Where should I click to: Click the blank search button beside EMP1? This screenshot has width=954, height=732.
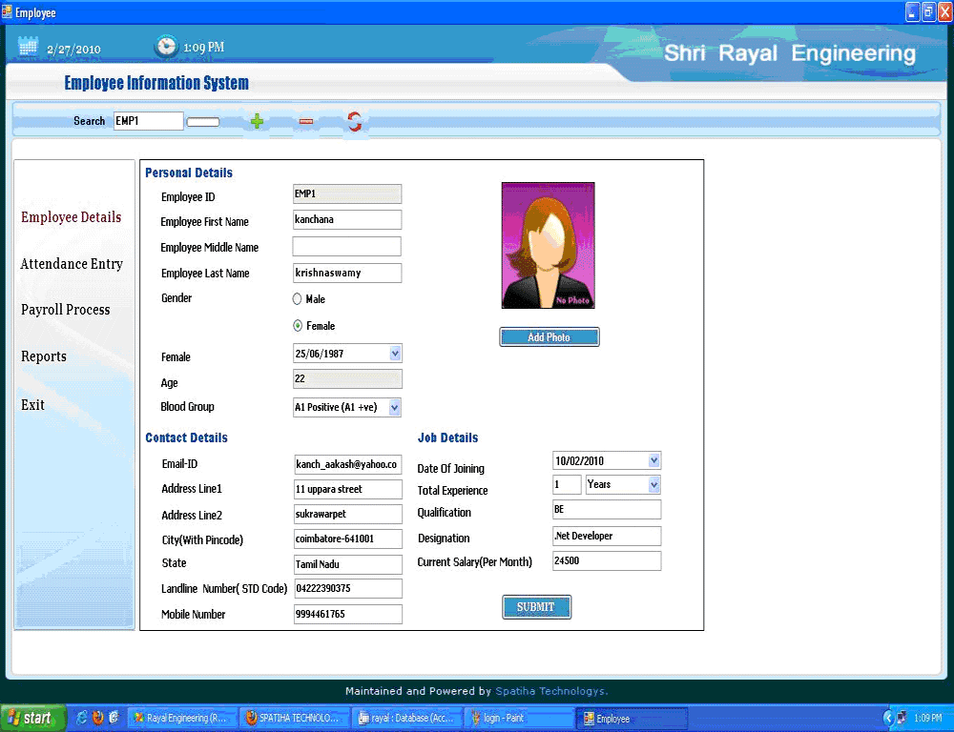202,122
